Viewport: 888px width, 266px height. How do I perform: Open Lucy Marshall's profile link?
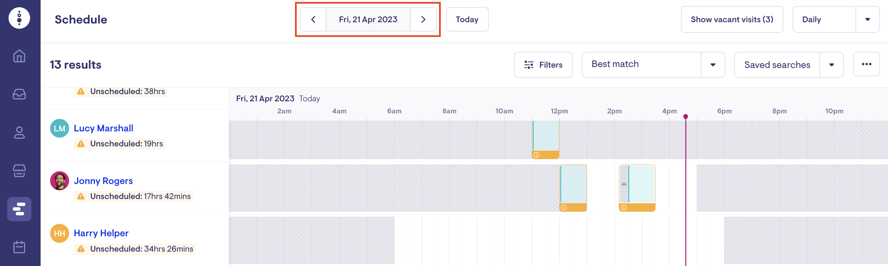103,128
